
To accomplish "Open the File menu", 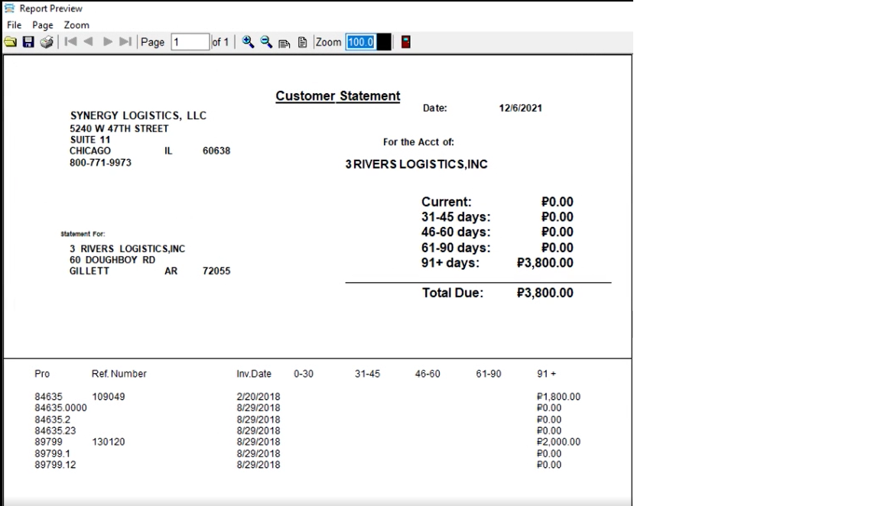I will click(14, 25).
